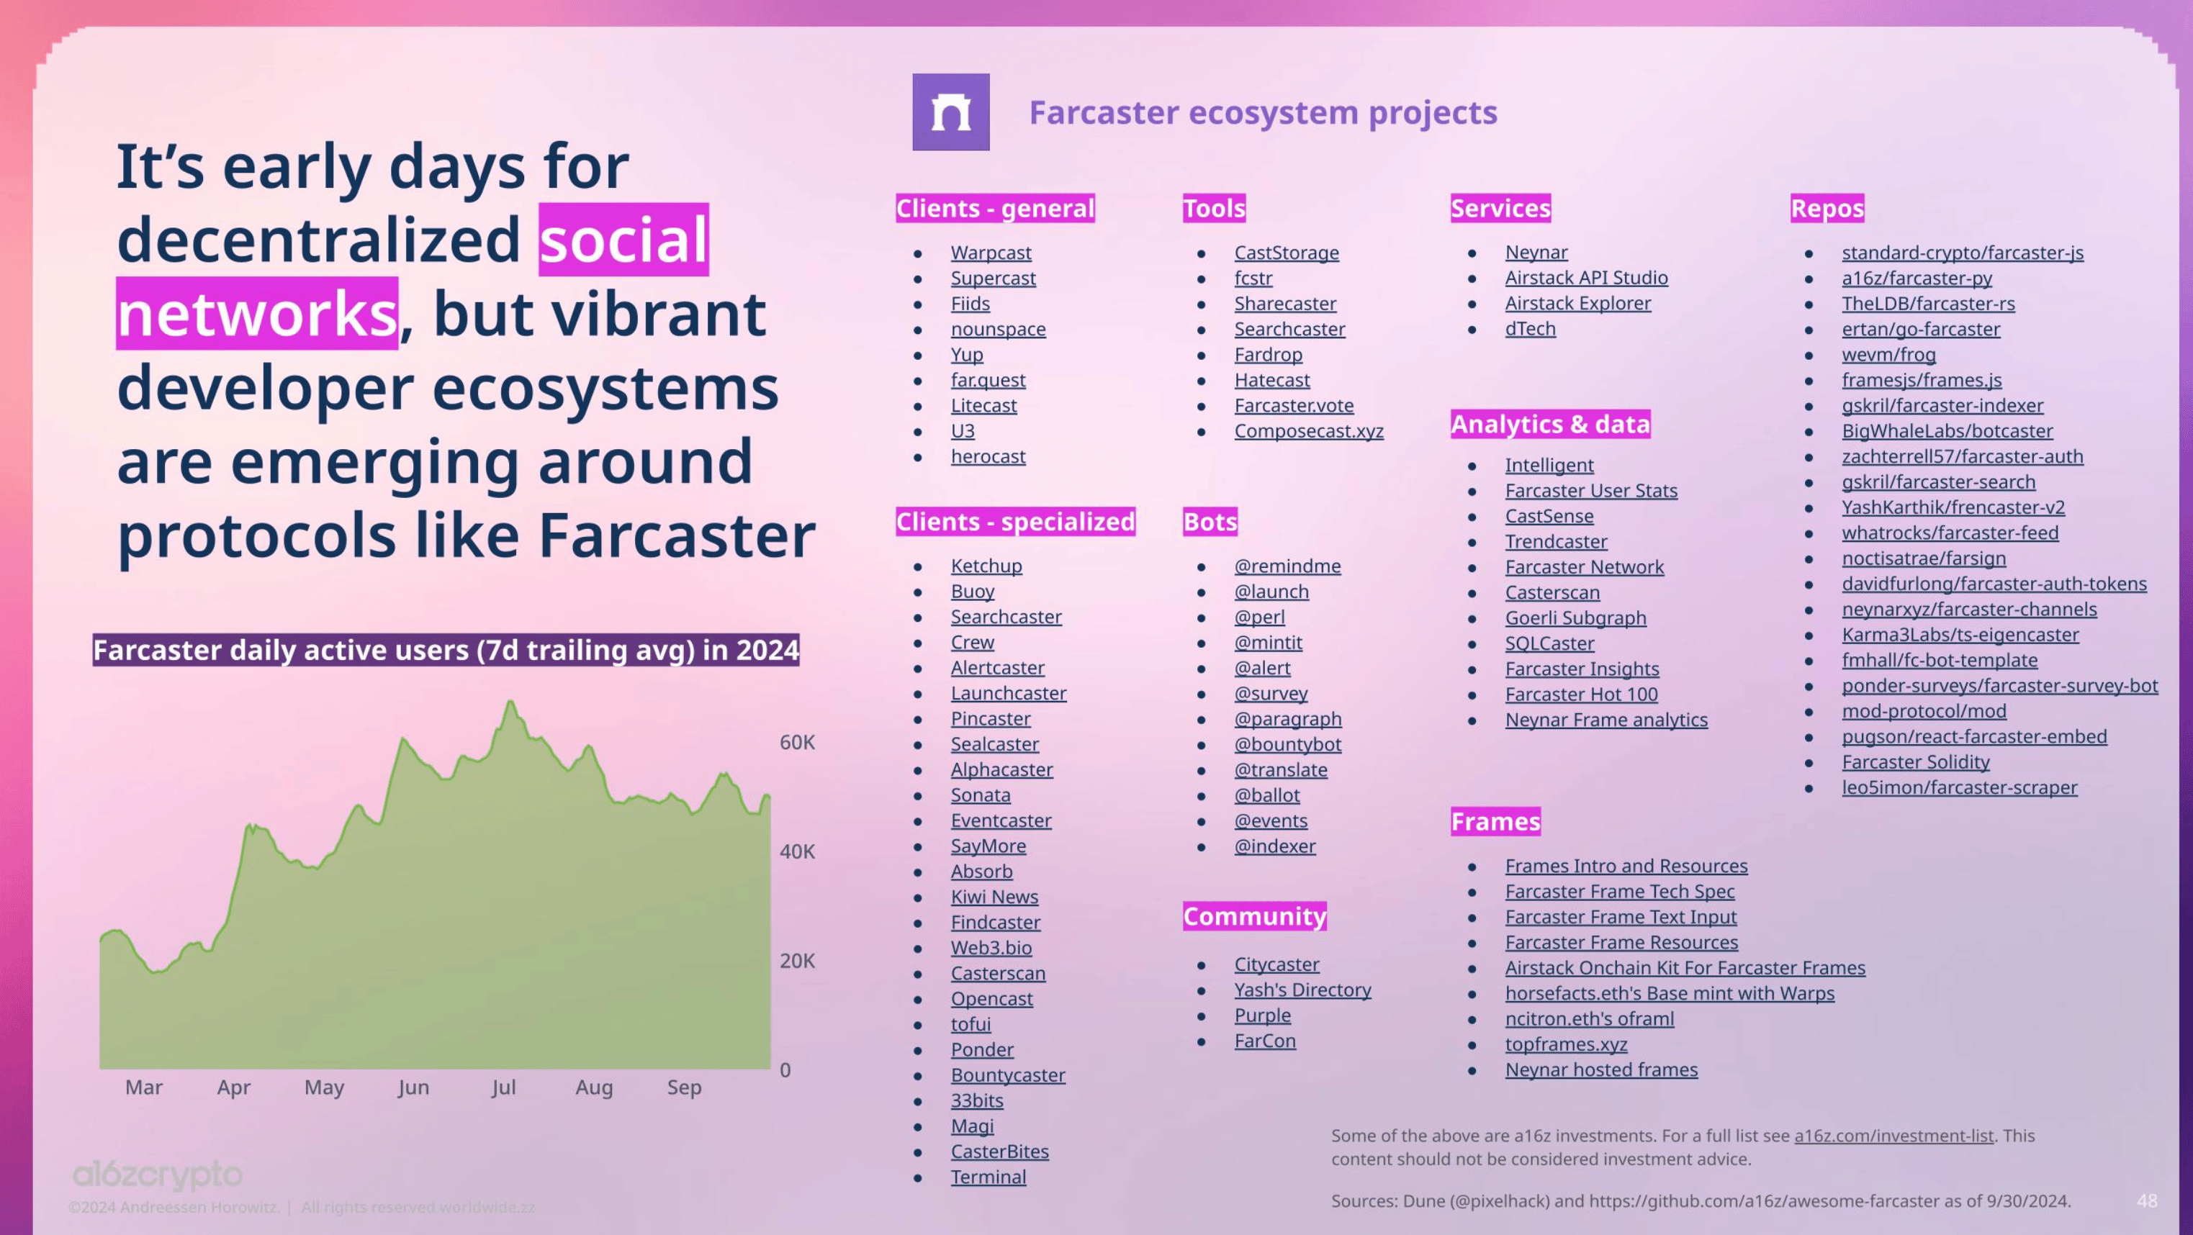Image resolution: width=2193 pixels, height=1235 pixels.
Task: Open the Citycaster community link
Action: pyautogui.click(x=1276, y=964)
